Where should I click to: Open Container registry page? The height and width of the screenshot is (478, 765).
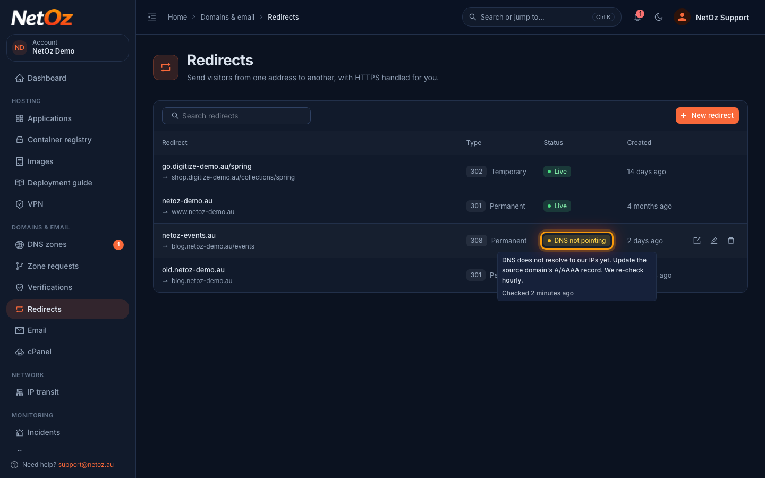(x=67, y=140)
